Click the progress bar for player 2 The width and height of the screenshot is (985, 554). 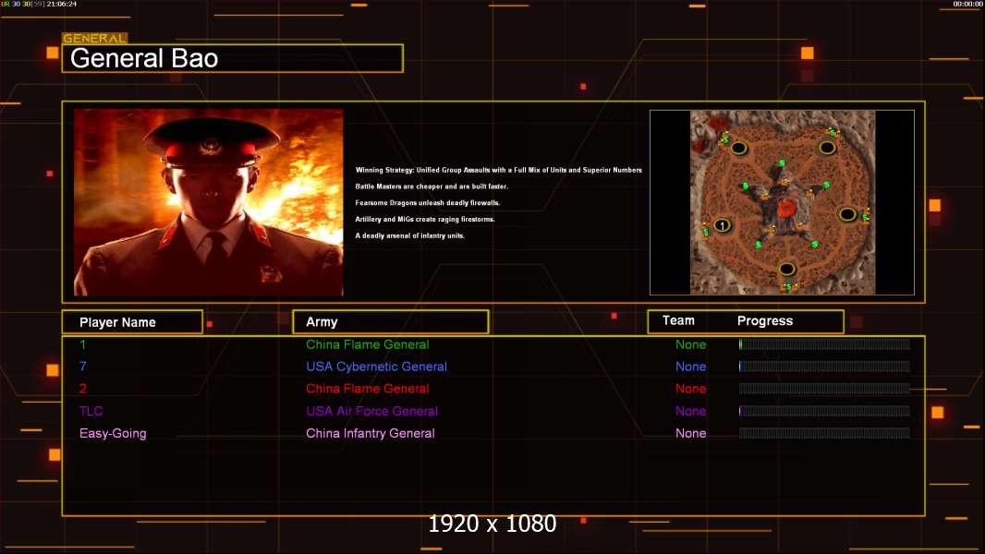click(824, 389)
